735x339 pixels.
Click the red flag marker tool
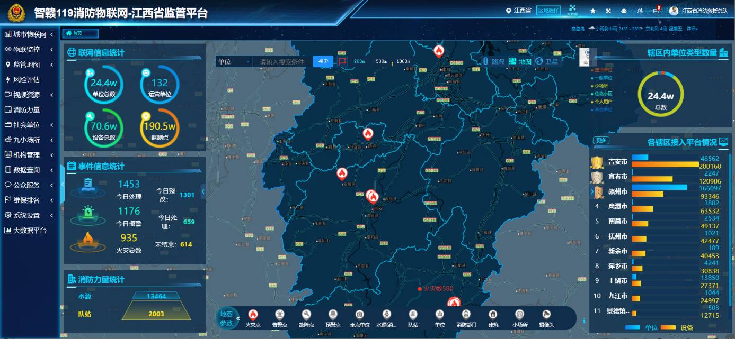point(342,61)
